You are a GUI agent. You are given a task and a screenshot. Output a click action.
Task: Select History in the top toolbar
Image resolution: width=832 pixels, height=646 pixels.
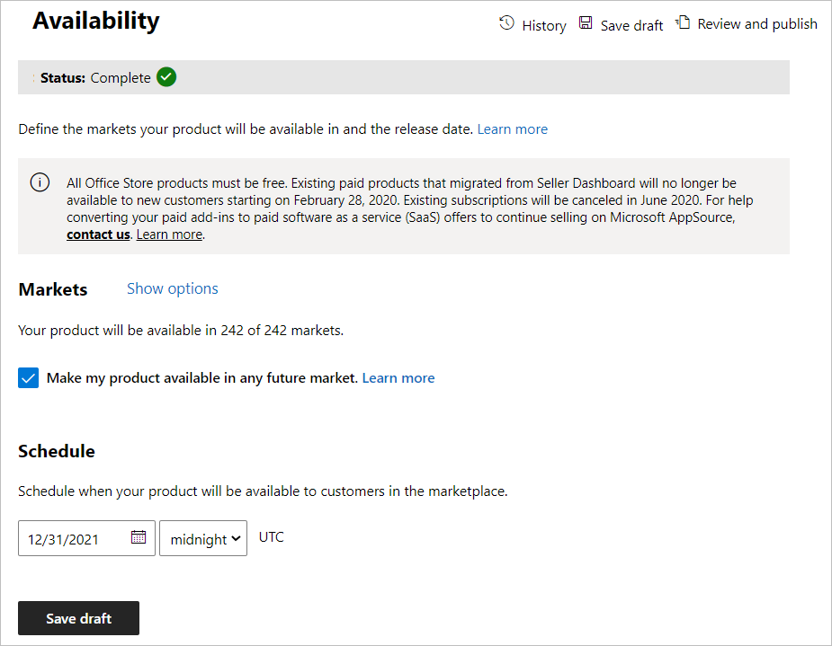tap(544, 25)
